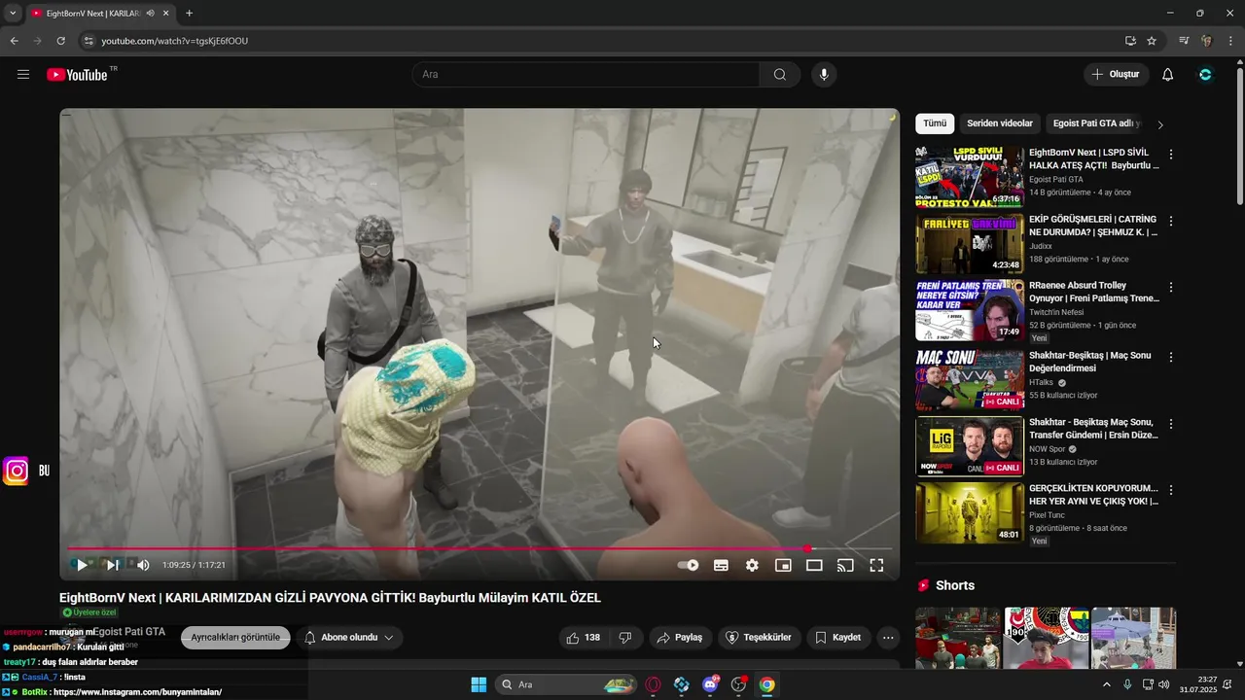The image size is (1245, 700).
Task: Open options for EKİP GÖRÜŞMELERİ video
Action: coord(1171,222)
